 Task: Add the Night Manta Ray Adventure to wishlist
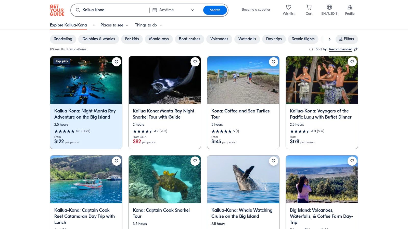[x=117, y=62]
